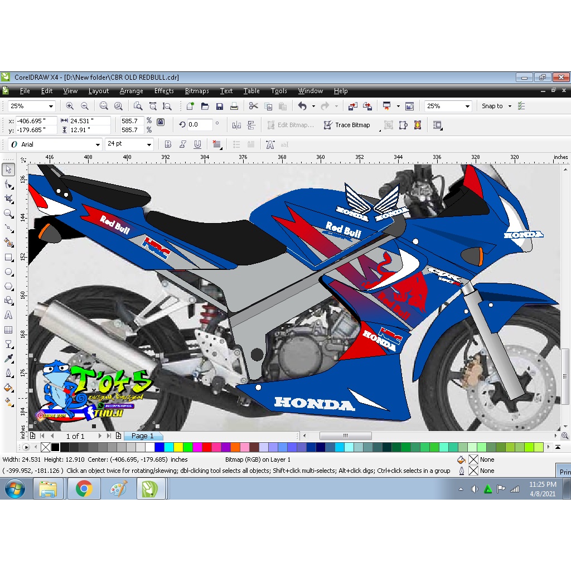Open the Window menu

coord(310,91)
